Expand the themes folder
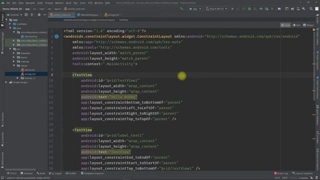The image size is (320, 180). [17, 78]
